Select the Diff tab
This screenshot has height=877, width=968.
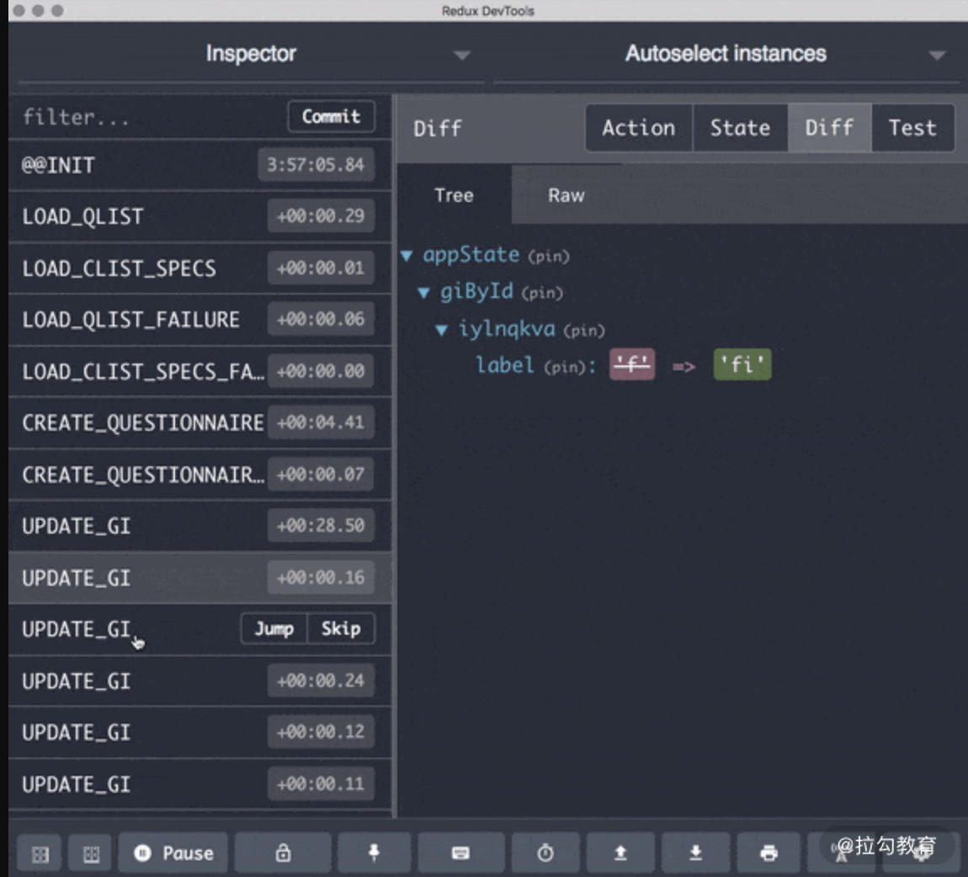pyautogui.click(x=829, y=128)
